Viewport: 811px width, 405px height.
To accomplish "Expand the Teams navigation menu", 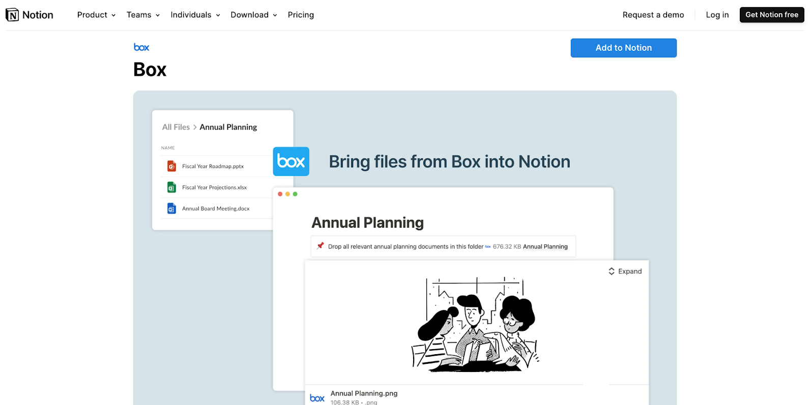I will coord(143,15).
